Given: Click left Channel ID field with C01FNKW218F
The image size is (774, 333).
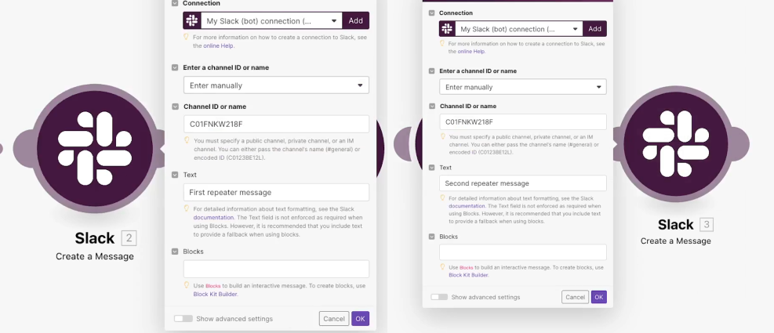Looking at the screenshot, I should pyautogui.click(x=276, y=124).
